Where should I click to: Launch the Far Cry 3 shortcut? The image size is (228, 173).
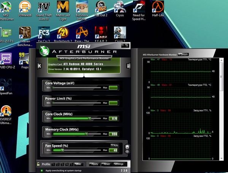44,34
